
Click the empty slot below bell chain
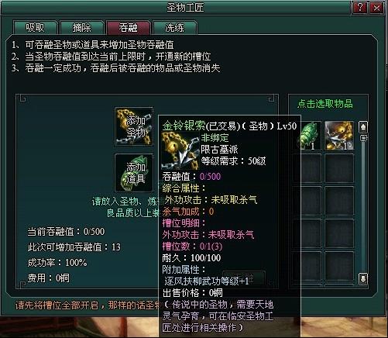[x=339, y=168]
